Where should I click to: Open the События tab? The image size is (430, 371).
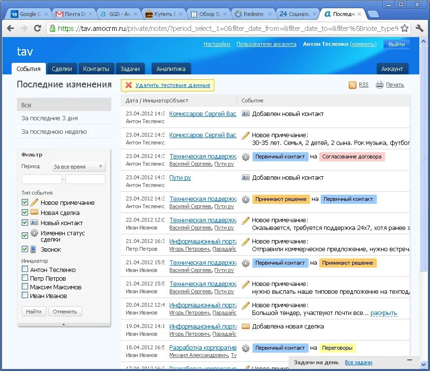pos(28,69)
